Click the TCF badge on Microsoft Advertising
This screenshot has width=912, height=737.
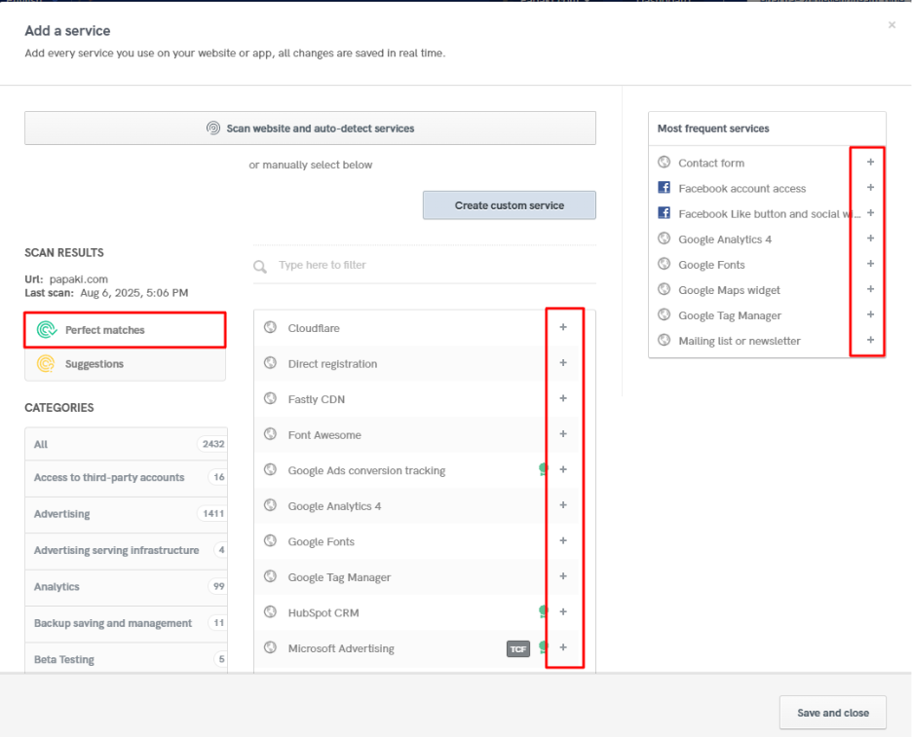(517, 648)
